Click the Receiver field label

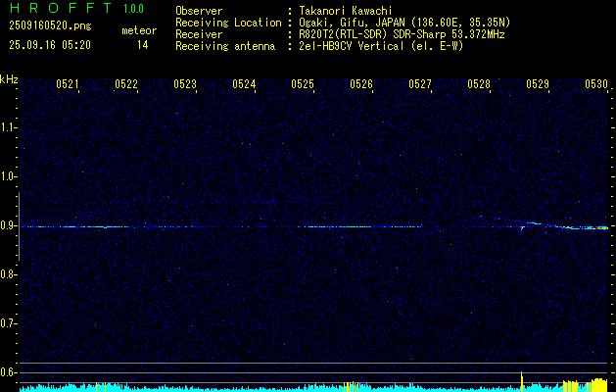click(199, 34)
